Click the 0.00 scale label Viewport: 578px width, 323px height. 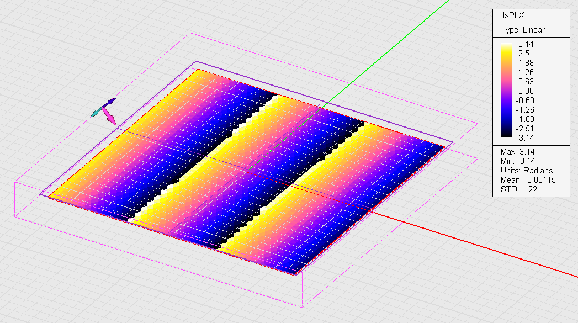[x=526, y=91]
